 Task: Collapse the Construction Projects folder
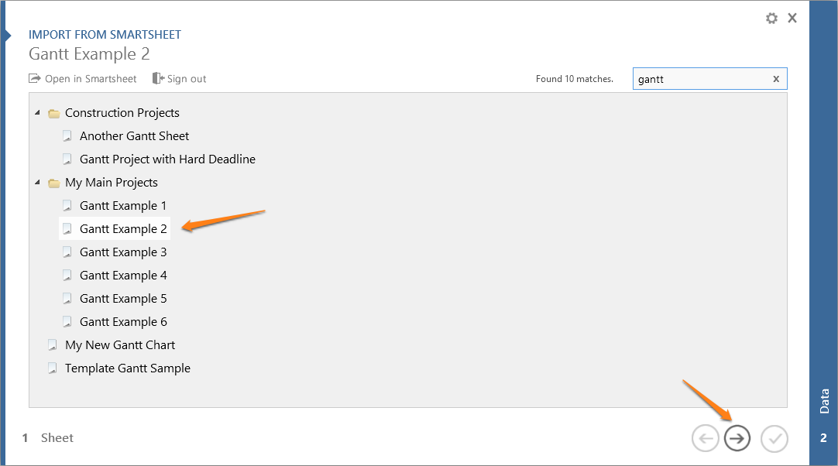coord(36,113)
